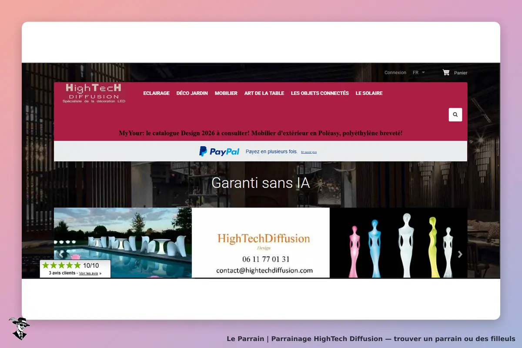Click the PayPal logo
The image size is (522, 348).
219,151
